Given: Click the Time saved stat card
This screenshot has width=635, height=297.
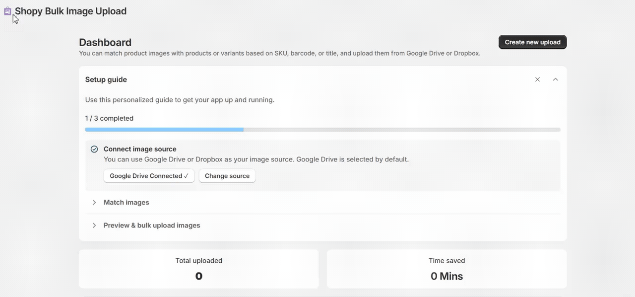Looking at the screenshot, I should pyautogui.click(x=446, y=269).
